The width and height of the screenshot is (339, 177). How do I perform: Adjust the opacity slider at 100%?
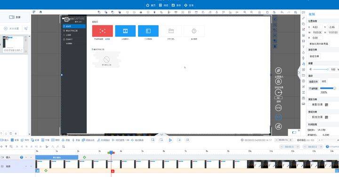pos(328,88)
